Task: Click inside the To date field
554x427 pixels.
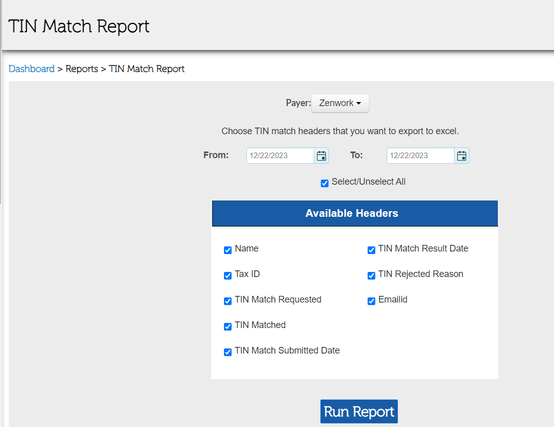Action: click(420, 156)
